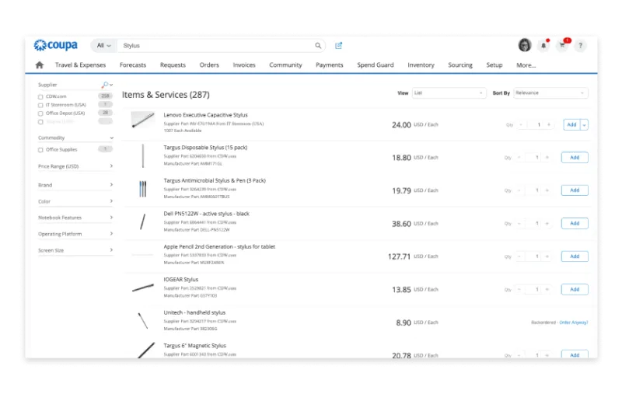This screenshot has height=394, width=622.
Task: Increase quantity for Lenovo Executive Stylus
Action: 549,124
